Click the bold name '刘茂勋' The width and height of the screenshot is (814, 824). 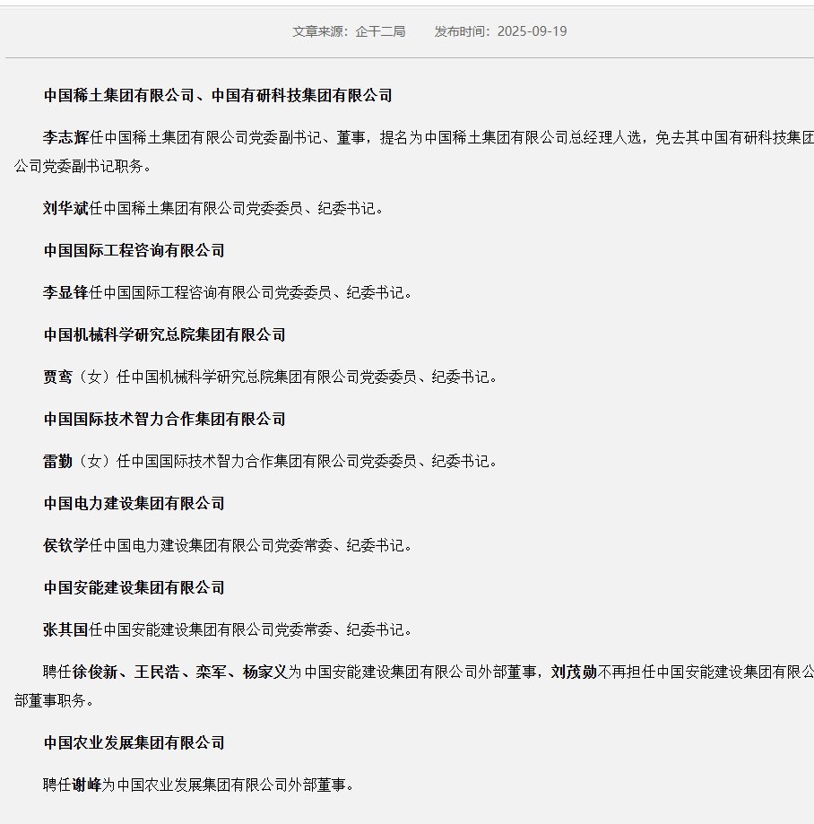pos(574,672)
